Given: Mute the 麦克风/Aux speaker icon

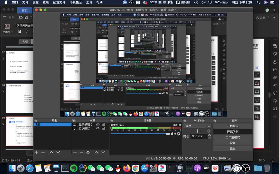Looking at the screenshot, I should 173,134.
